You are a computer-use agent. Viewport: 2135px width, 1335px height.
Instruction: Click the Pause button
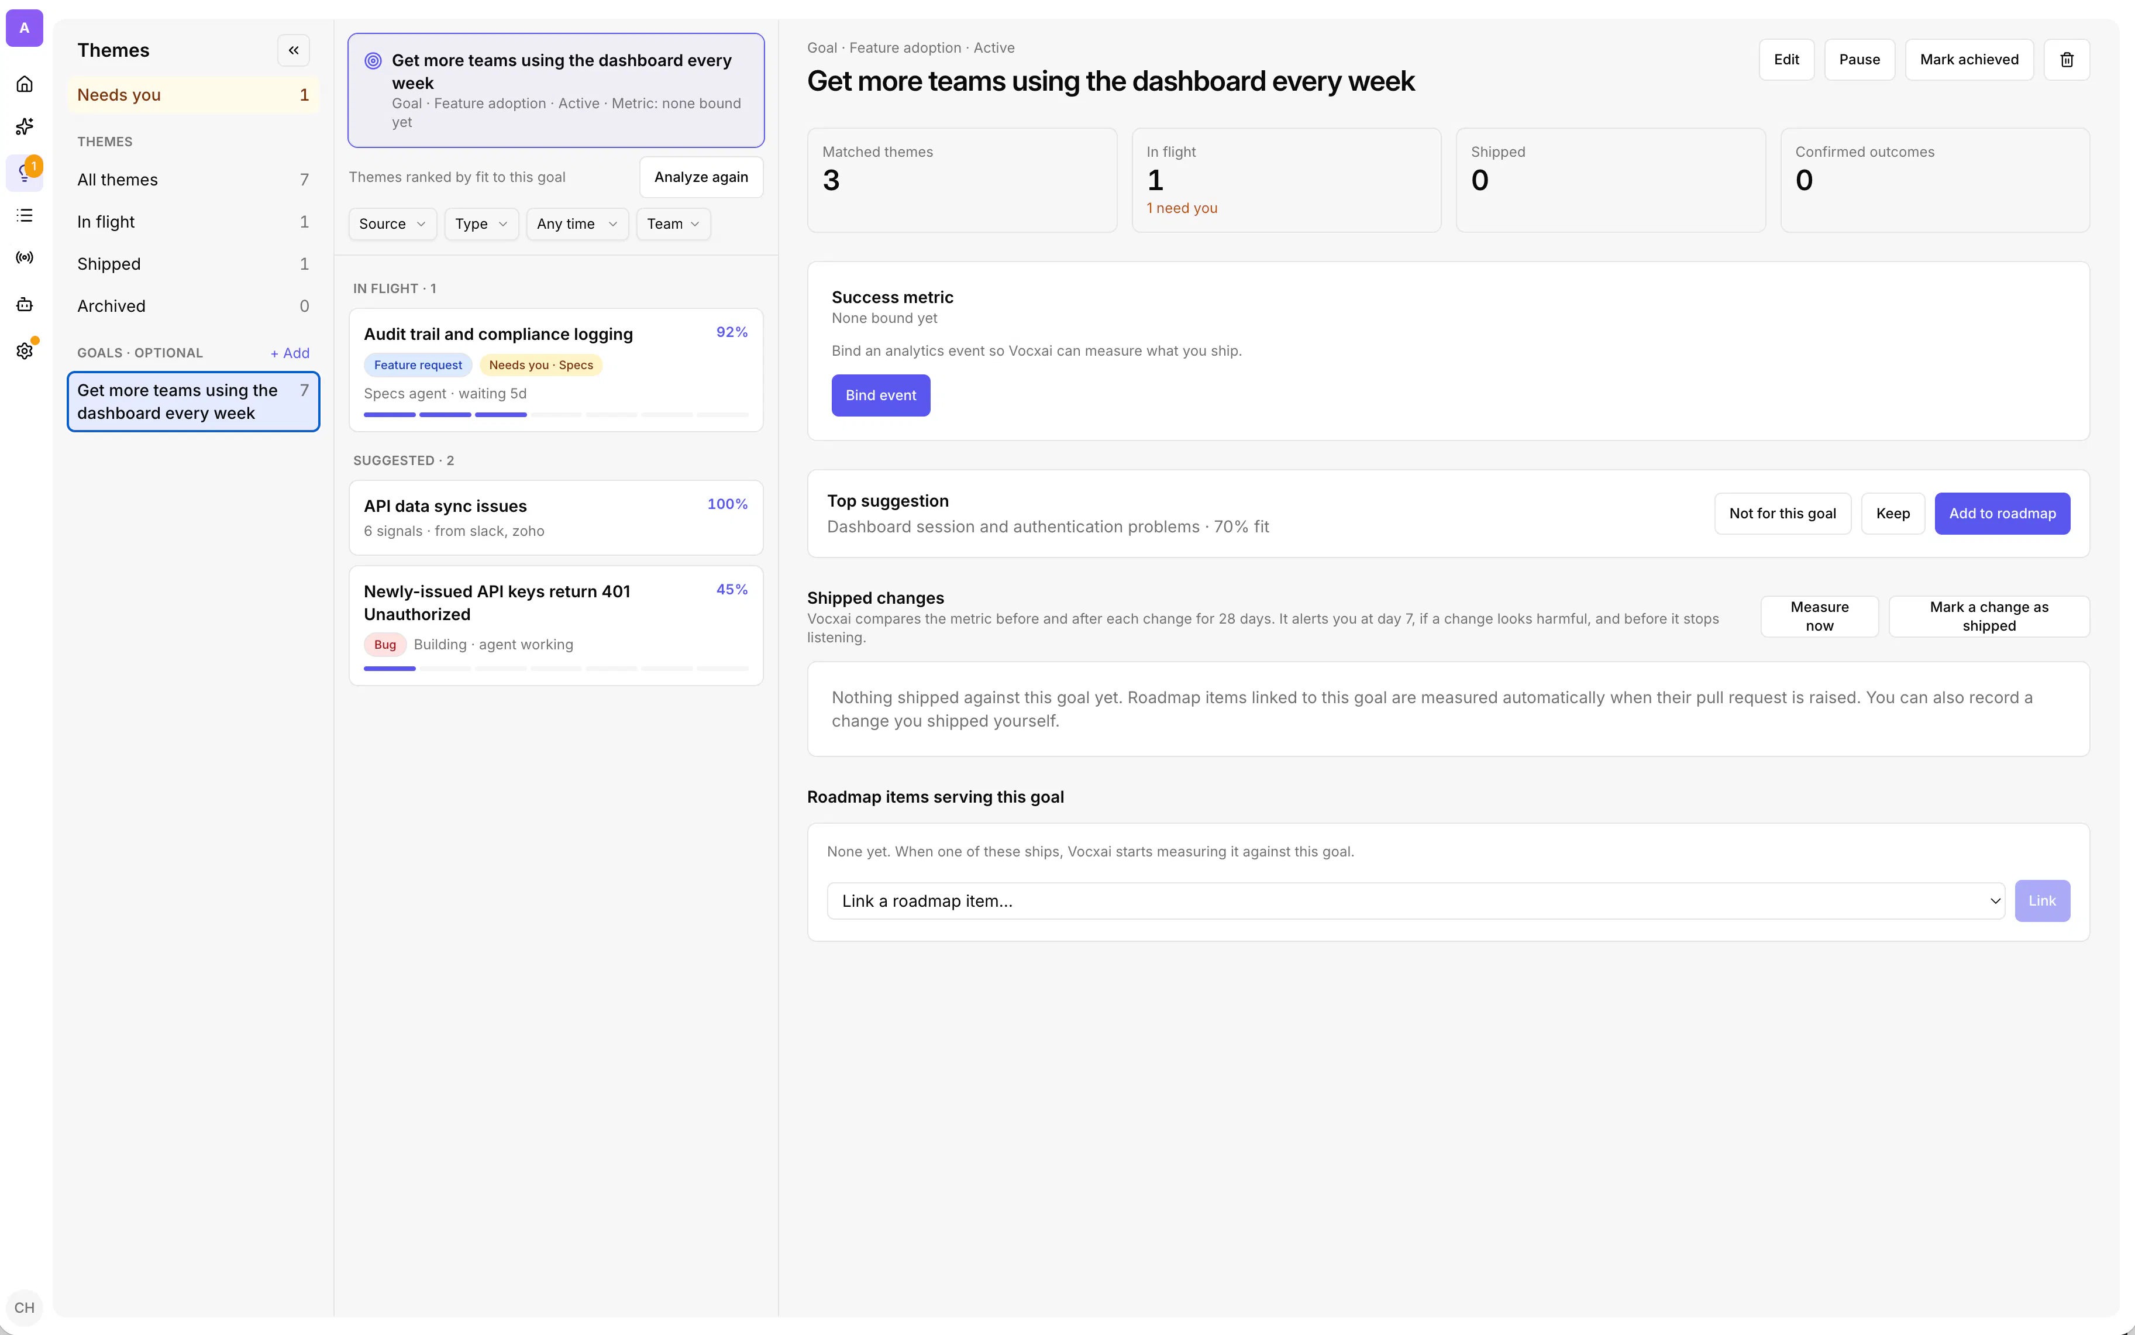(x=1859, y=60)
